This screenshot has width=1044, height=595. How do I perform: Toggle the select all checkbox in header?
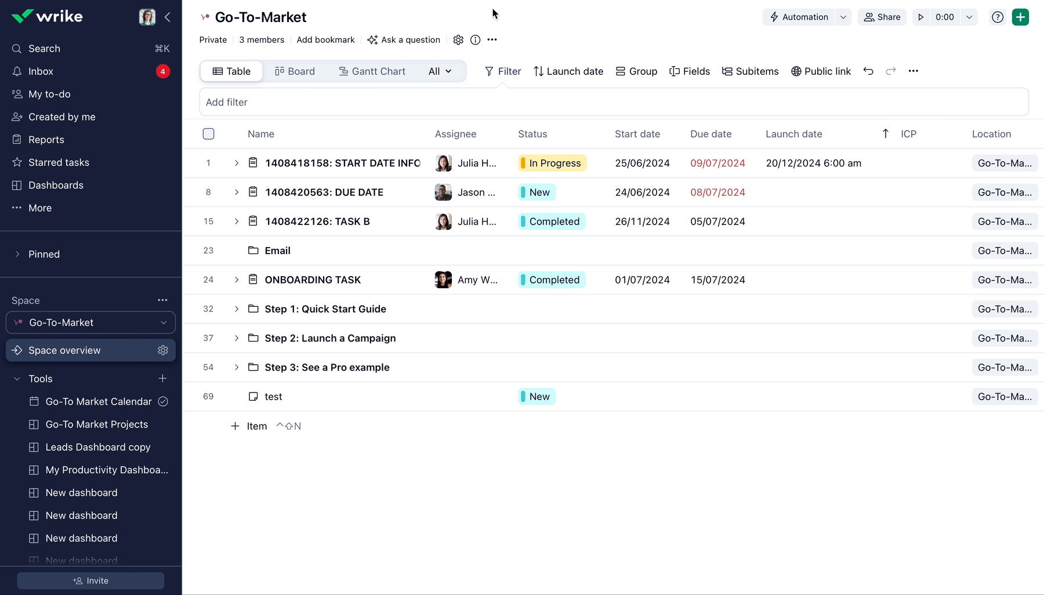[209, 134]
